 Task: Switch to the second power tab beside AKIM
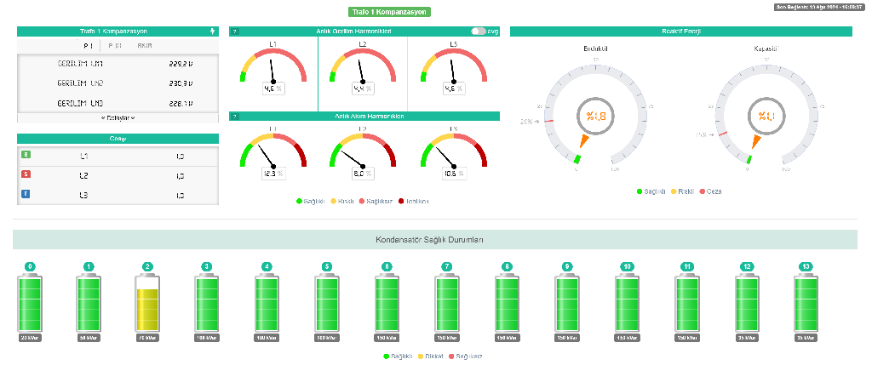[115, 45]
